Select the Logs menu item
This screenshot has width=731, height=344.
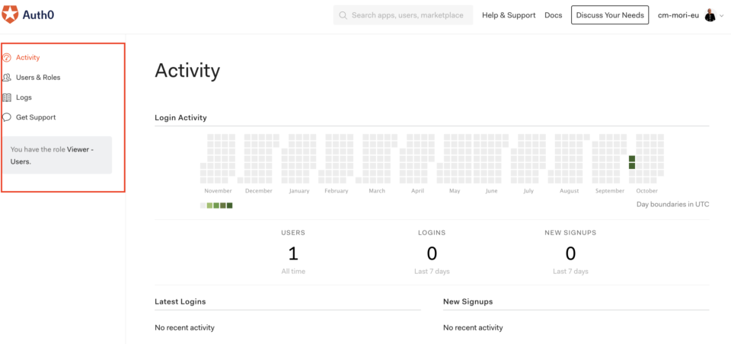coord(24,97)
